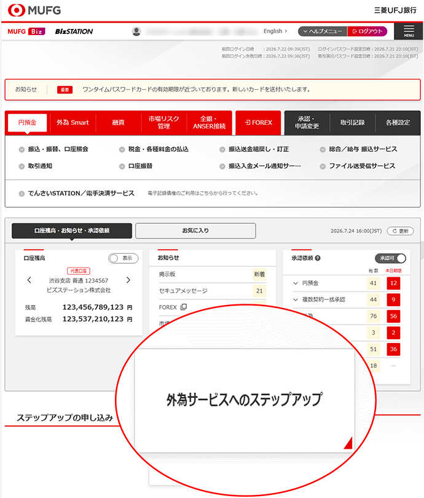Viewport: 424px width, 498px height.
Task: Expand the 複数契約一括承認 row
Action: [296, 300]
